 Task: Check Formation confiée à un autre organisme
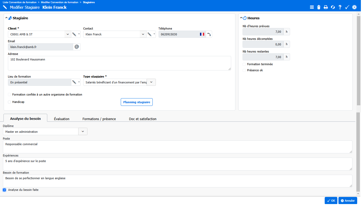tap(10, 94)
